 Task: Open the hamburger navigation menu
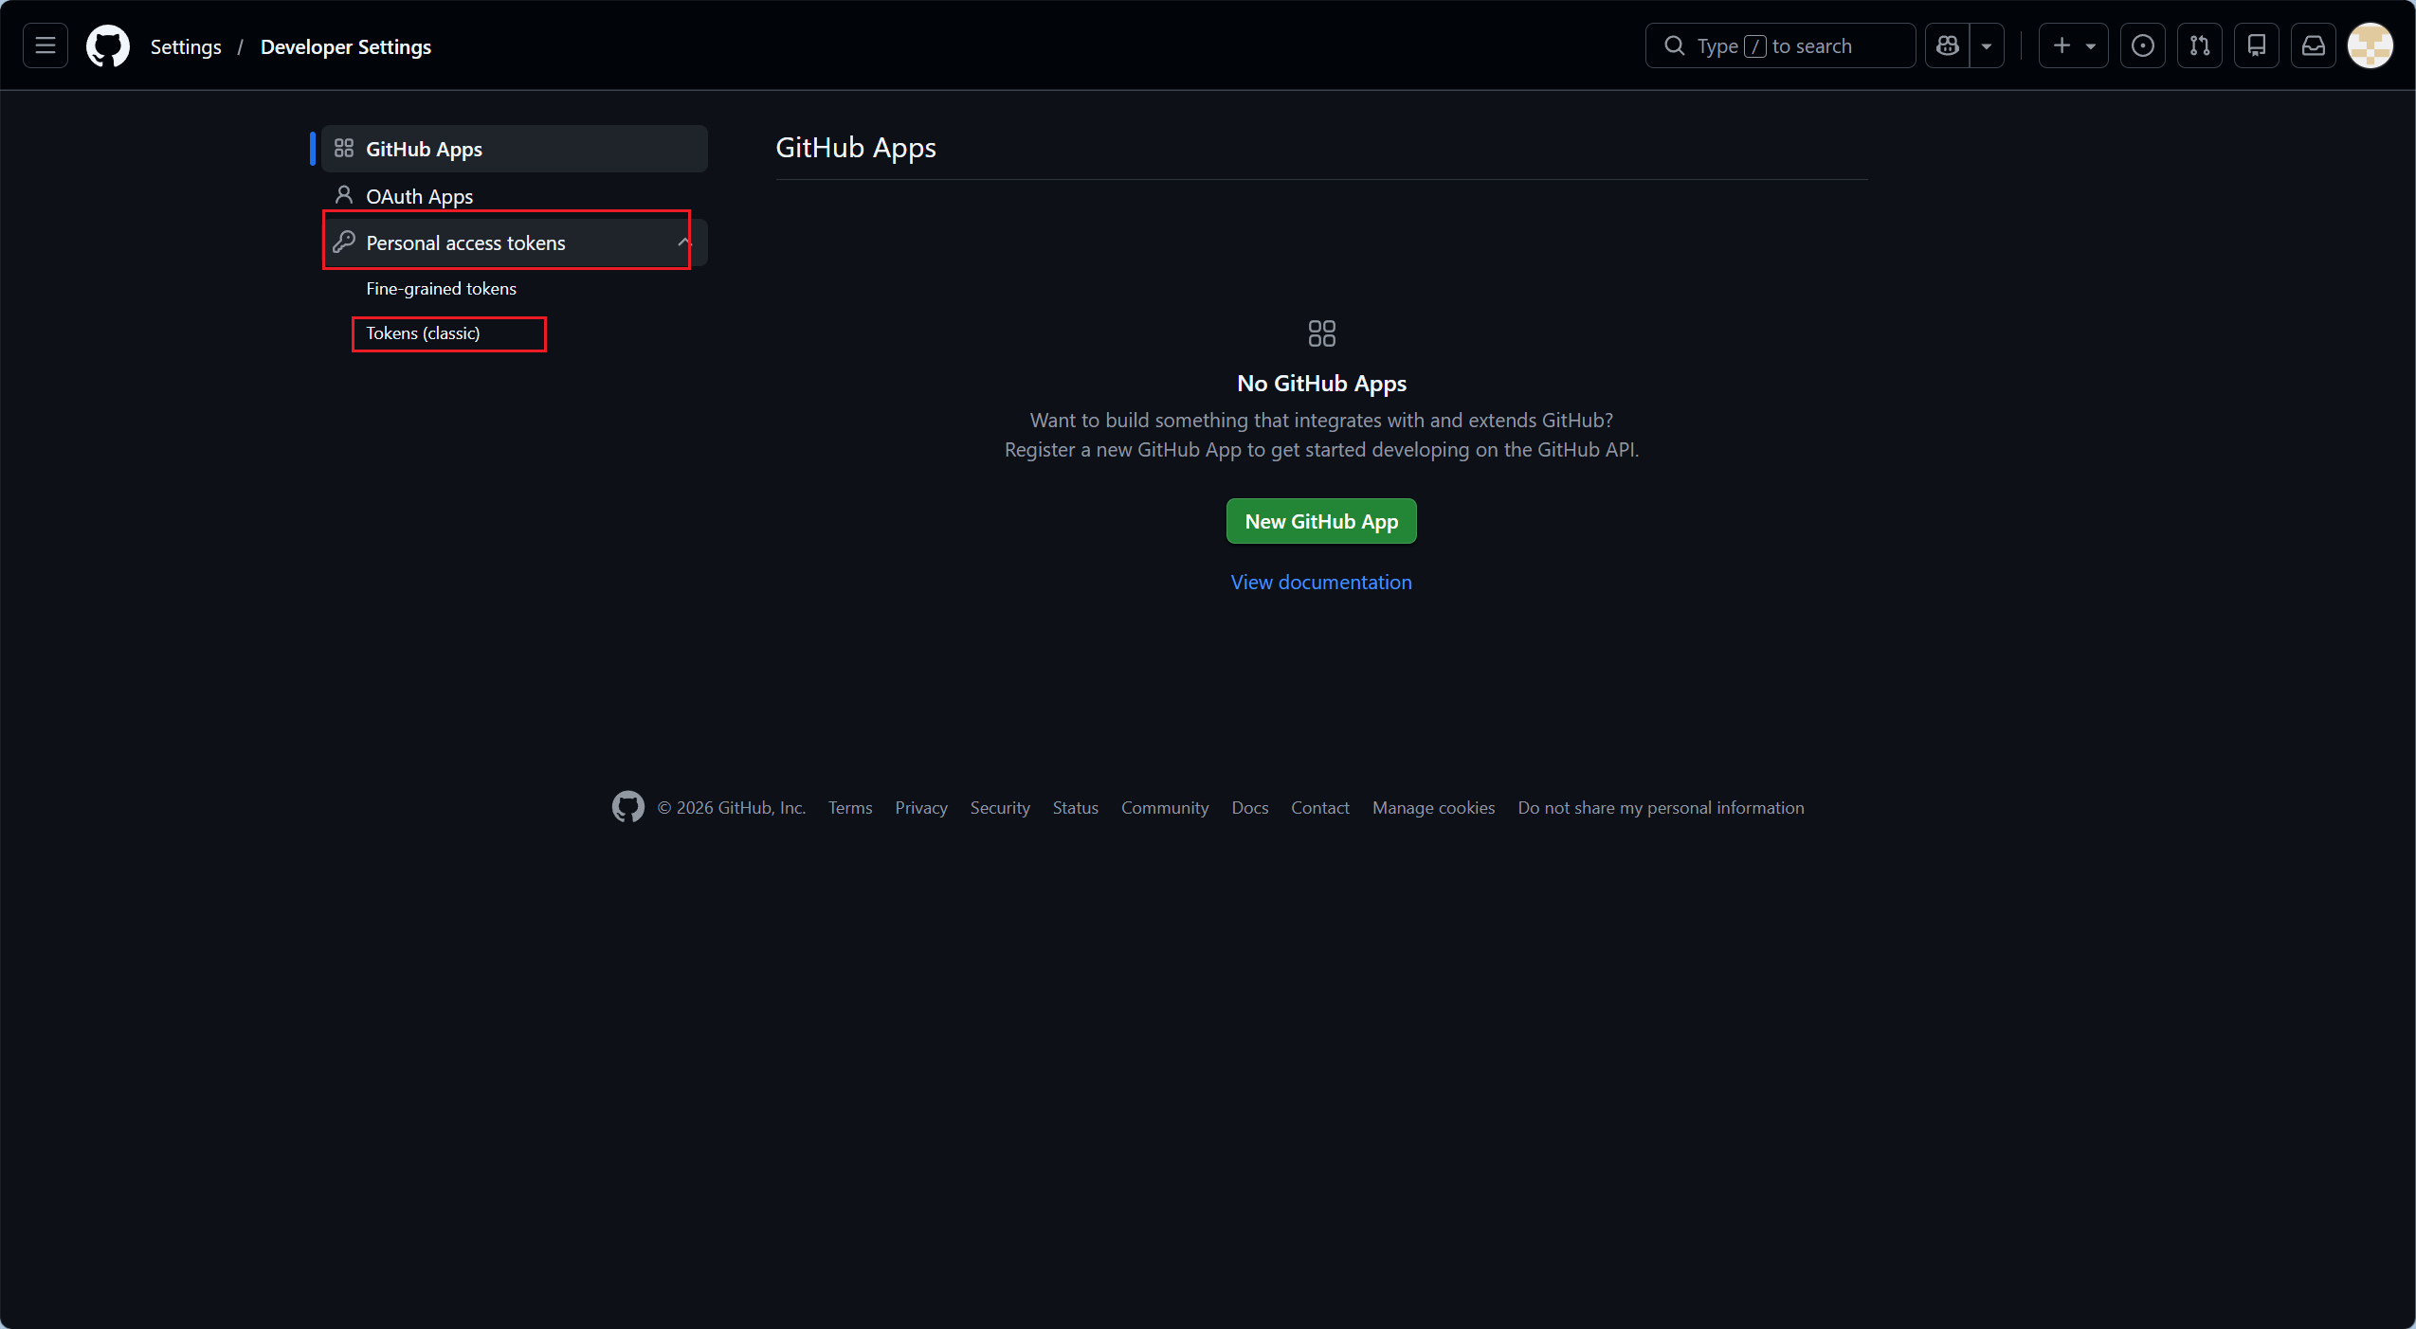click(45, 45)
